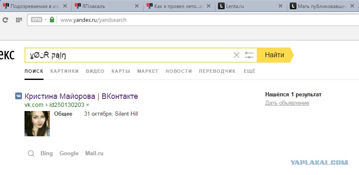
Task: Close the Lenta.ru tab
Action: [x=280, y=6]
